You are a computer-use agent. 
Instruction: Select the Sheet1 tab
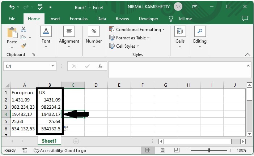coord(49,141)
